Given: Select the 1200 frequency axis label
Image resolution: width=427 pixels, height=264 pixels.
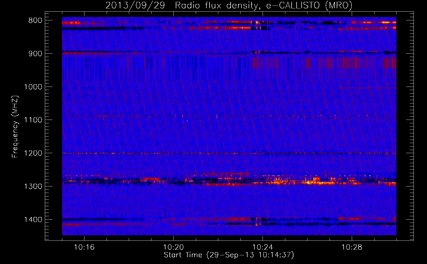Looking at the screenshot, I should click(x=33, y=153).
